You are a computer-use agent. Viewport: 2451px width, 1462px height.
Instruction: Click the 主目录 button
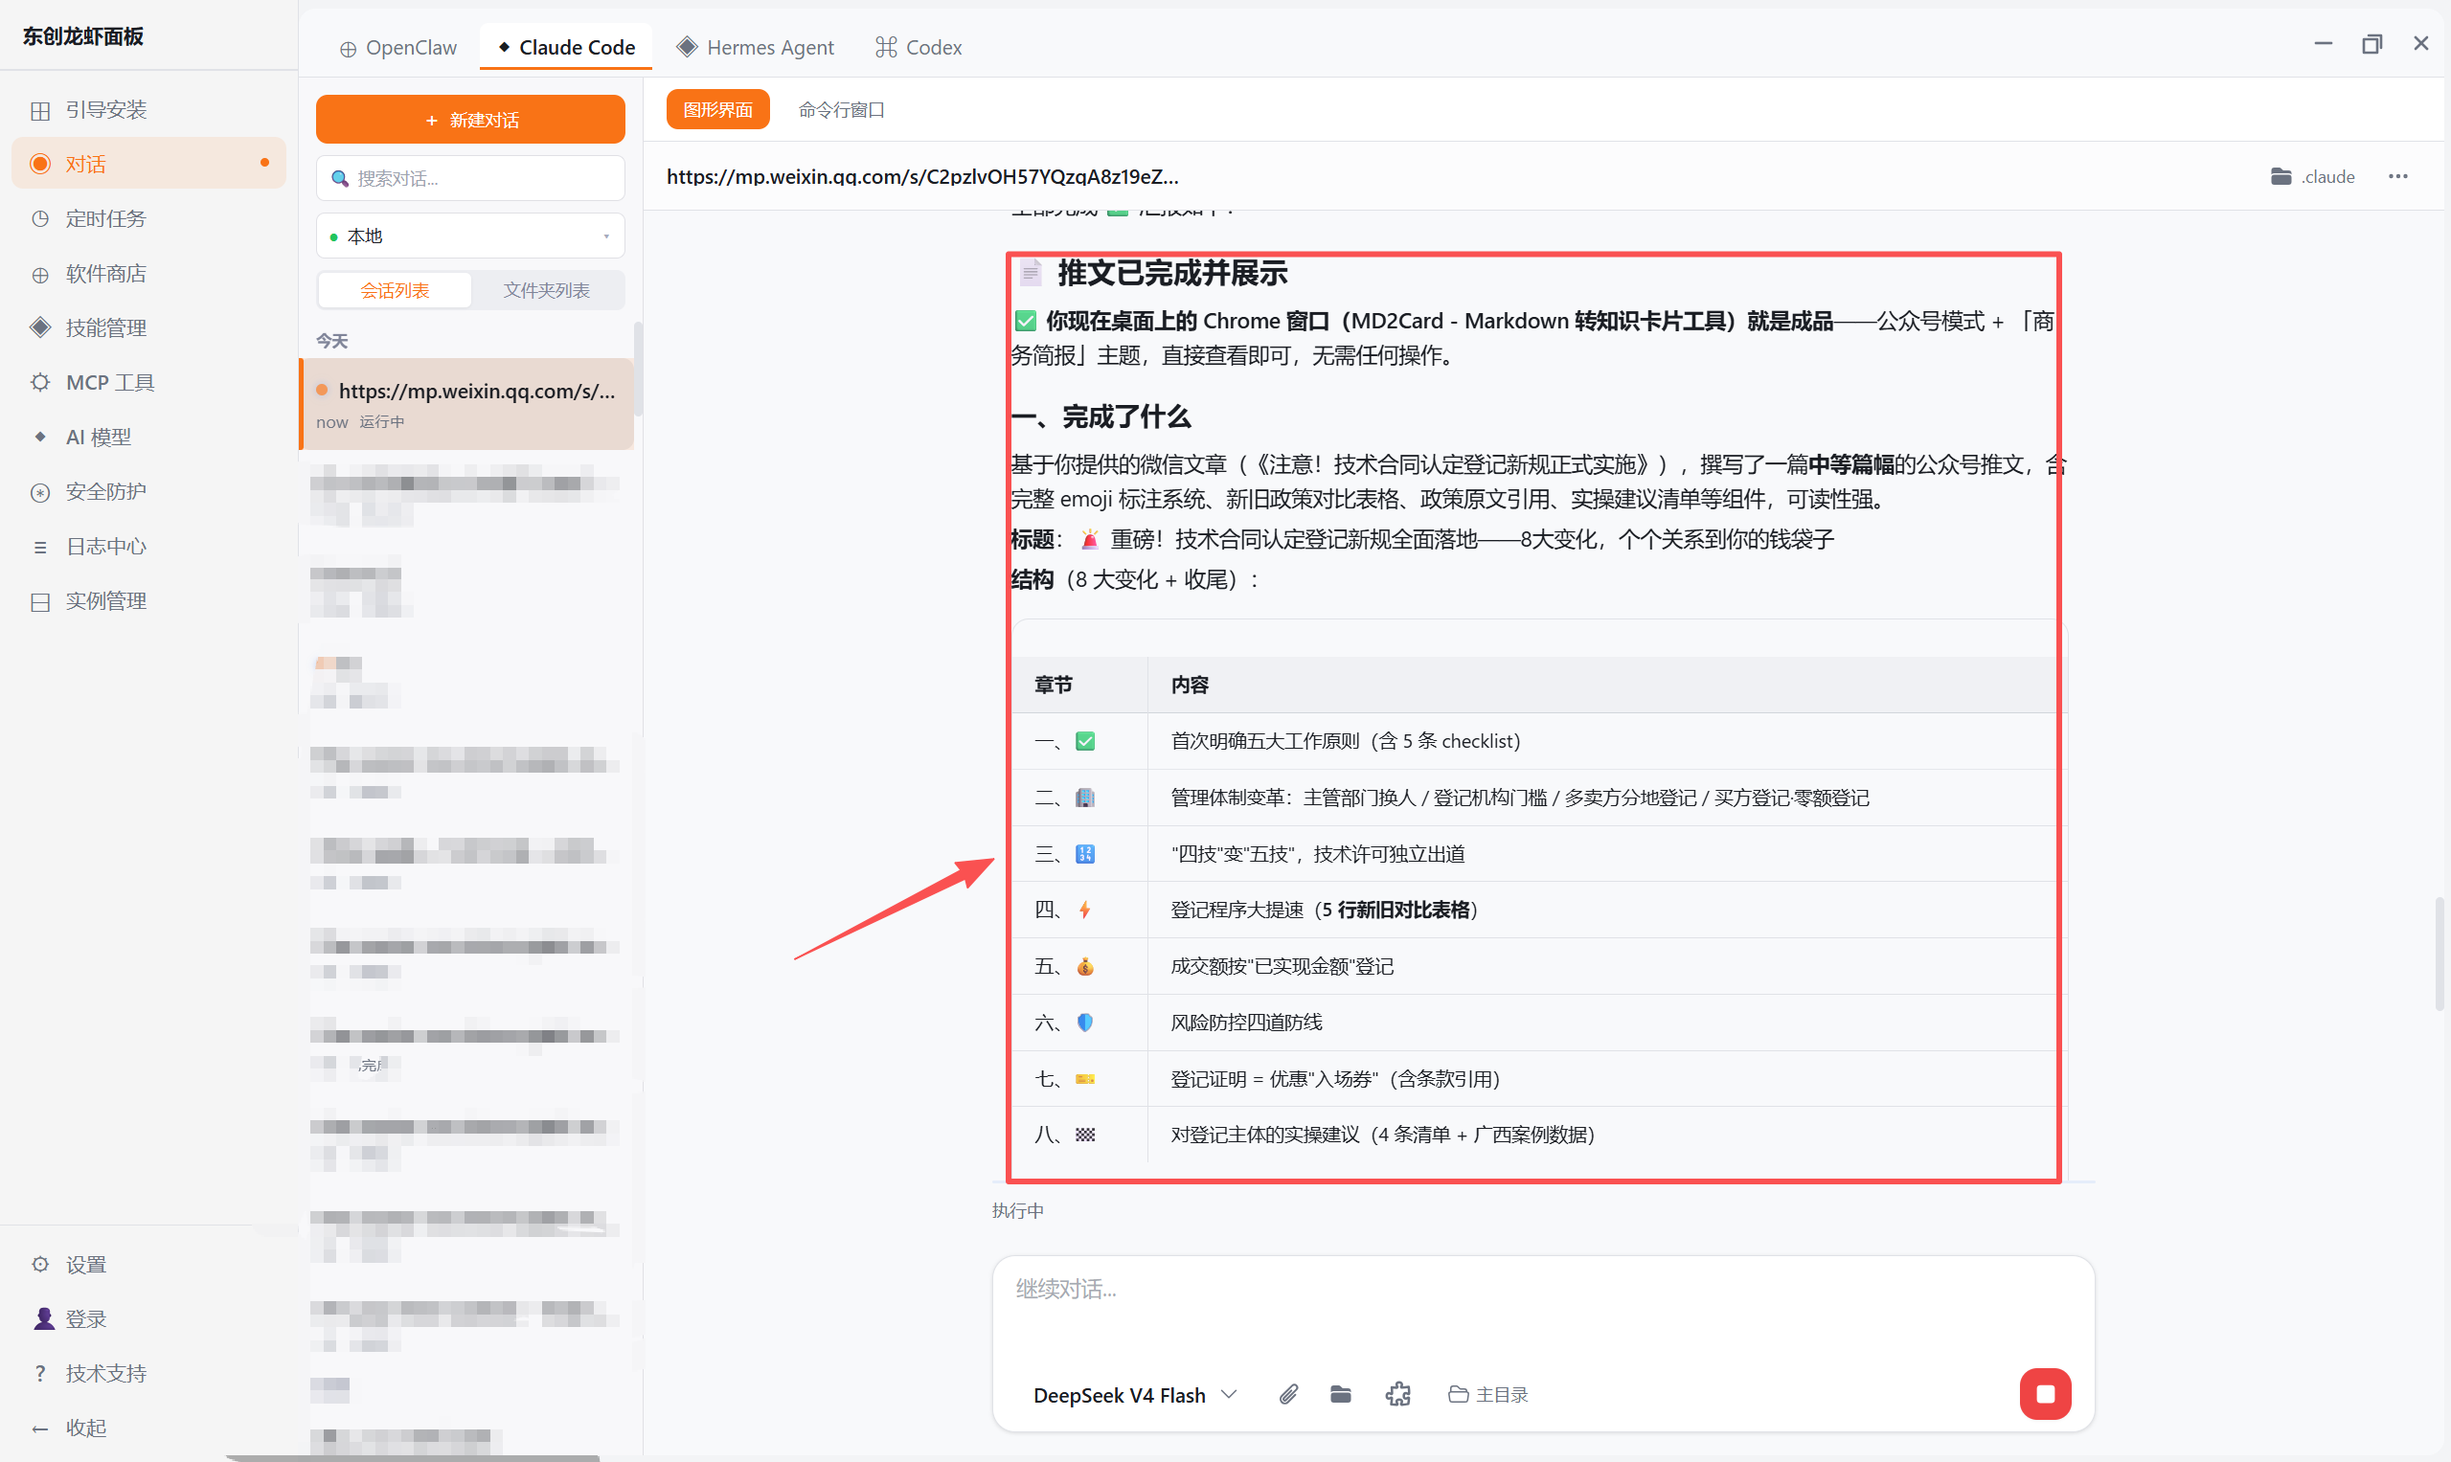[x=1488, y=1394]
